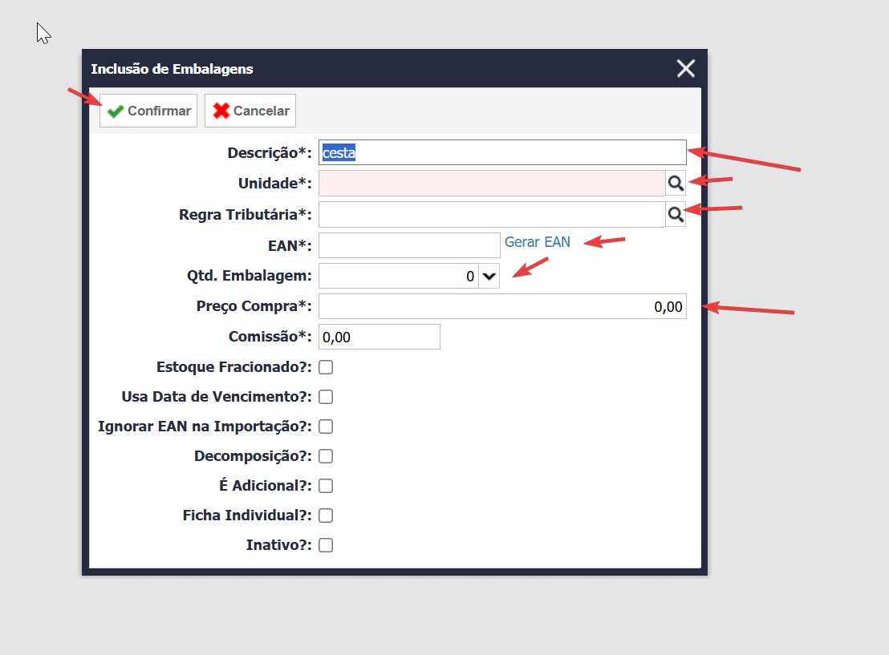Check the Ficha Individual option
The width and height of the screenshot is (889, 655).
(326, 516)
